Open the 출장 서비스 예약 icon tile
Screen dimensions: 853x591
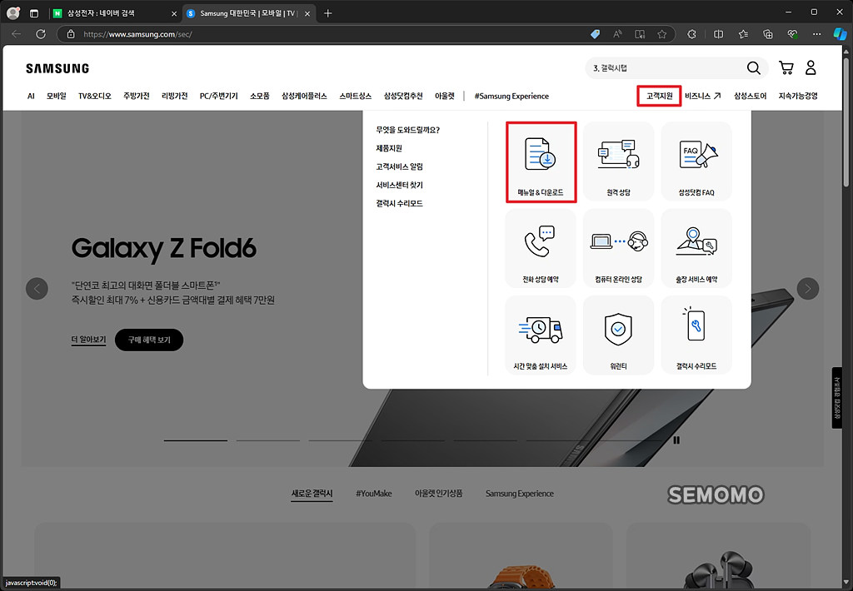click(696, 249)
